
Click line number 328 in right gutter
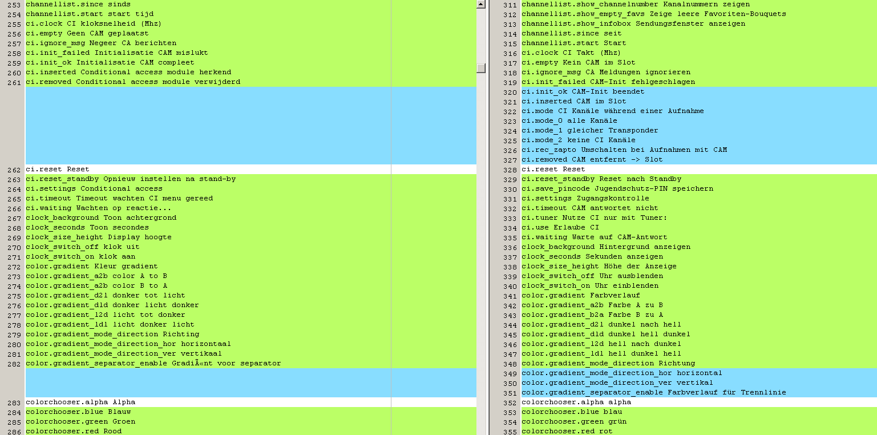pyautogui.click(x=510, y=170)
